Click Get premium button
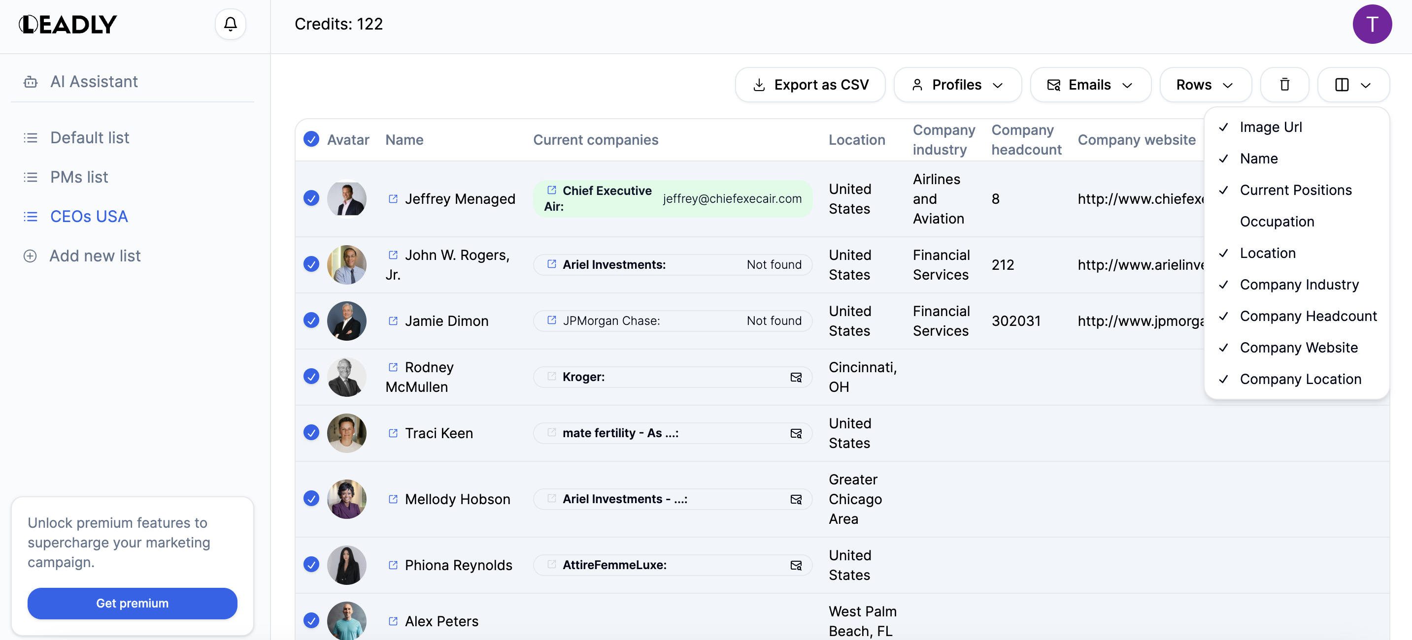The width and height of the screenshot is (1412, 640). 132,603
